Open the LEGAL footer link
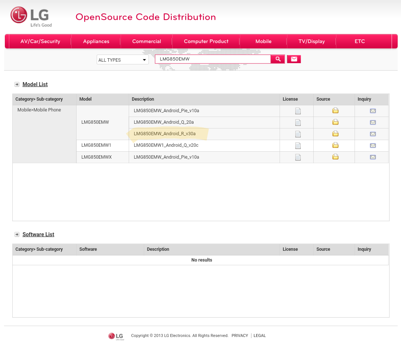 tap(260, 335)
